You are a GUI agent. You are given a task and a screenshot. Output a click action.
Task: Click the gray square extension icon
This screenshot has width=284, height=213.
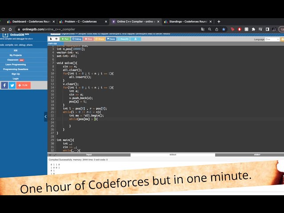tap(246, 29)
